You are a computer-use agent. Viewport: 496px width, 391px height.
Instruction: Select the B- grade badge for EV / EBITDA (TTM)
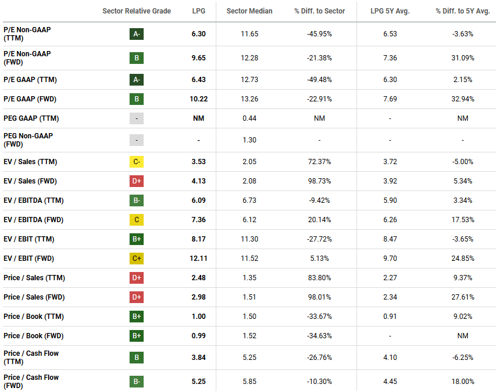pyautogui.click(x=137, y=200)
